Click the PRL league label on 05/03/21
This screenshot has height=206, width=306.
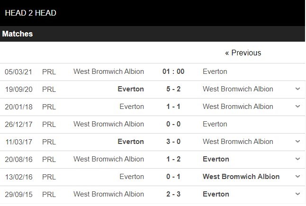click(x=49, y=72)
